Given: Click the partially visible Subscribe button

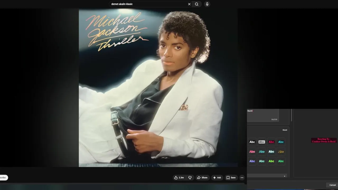Looking at the screenshot, I should 4,178.
